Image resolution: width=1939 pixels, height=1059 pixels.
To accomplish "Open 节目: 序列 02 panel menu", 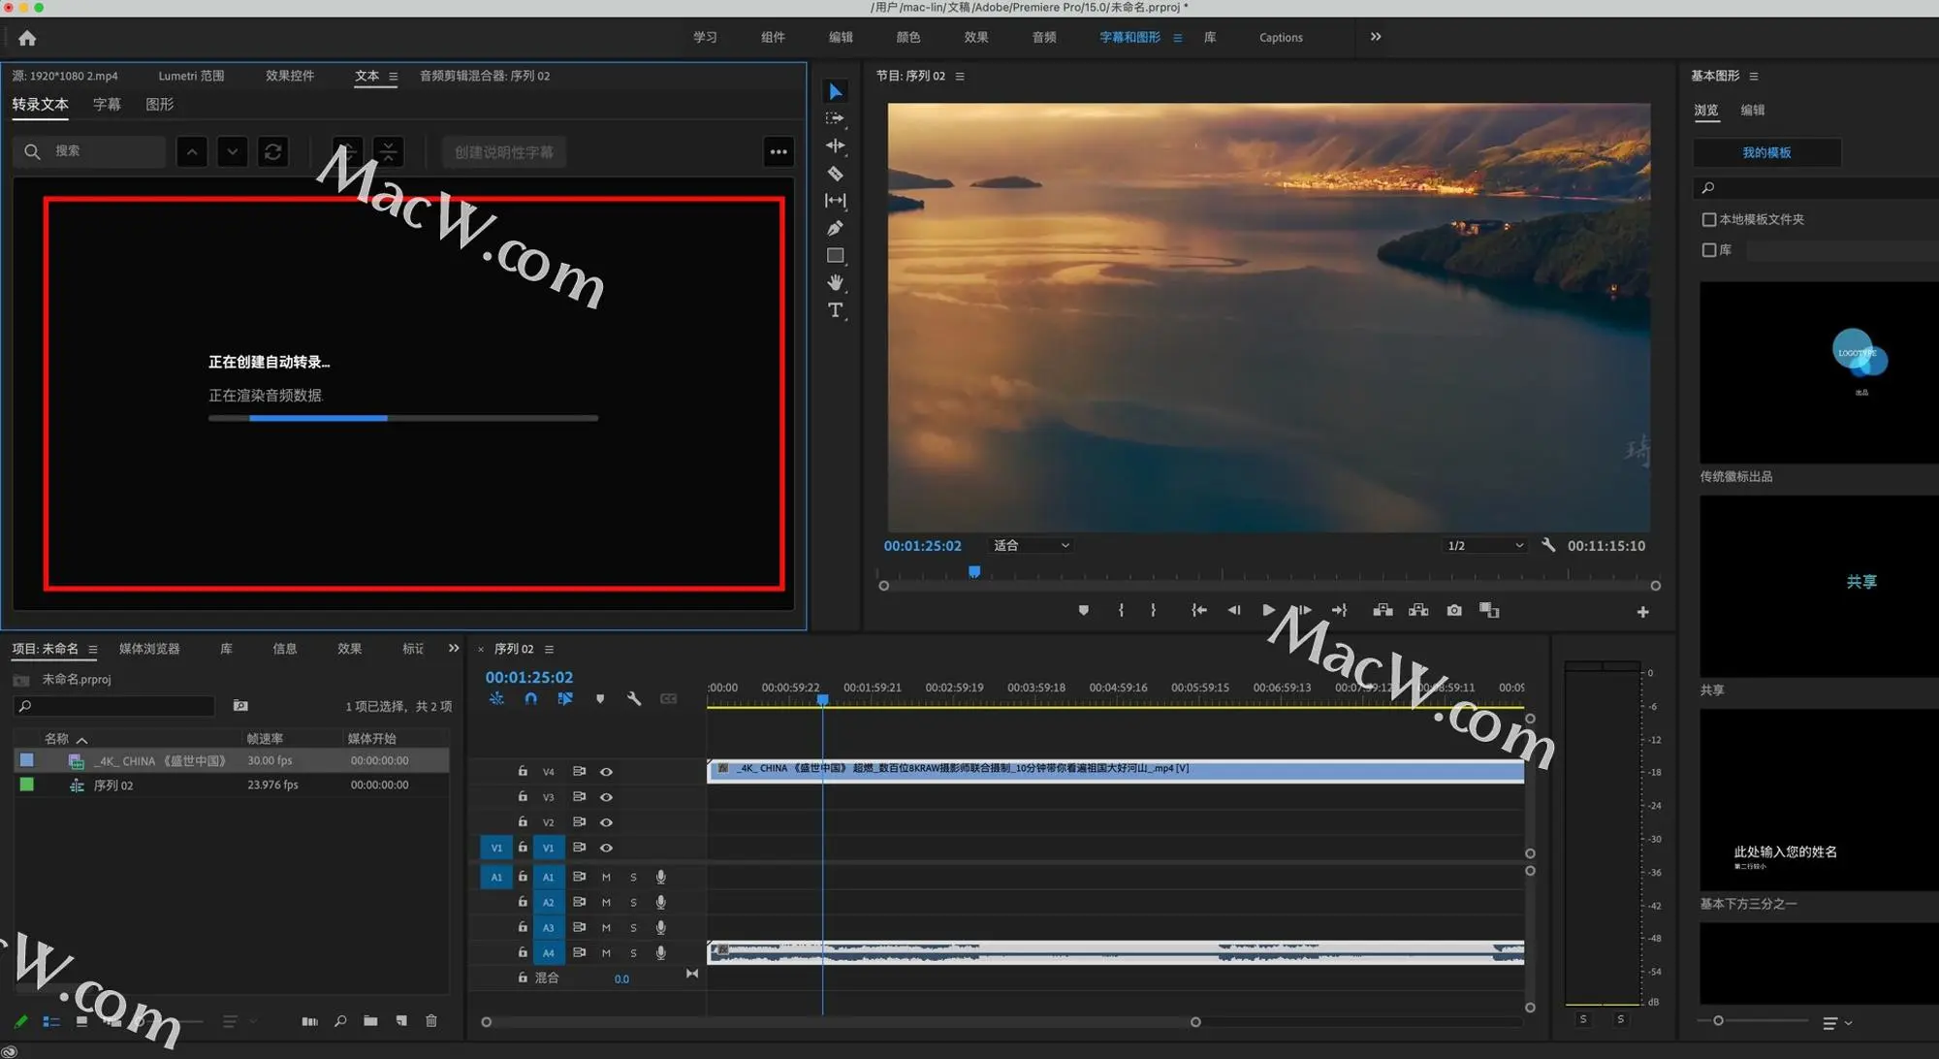I will pos(960,76).
